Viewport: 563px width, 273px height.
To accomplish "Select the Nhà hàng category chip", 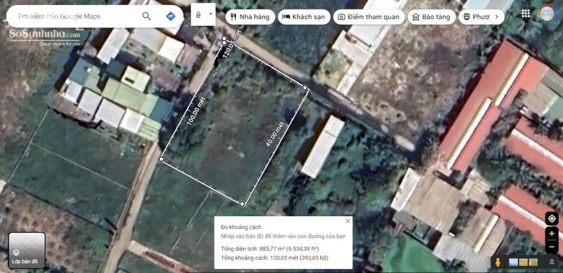I will point(250,17).
